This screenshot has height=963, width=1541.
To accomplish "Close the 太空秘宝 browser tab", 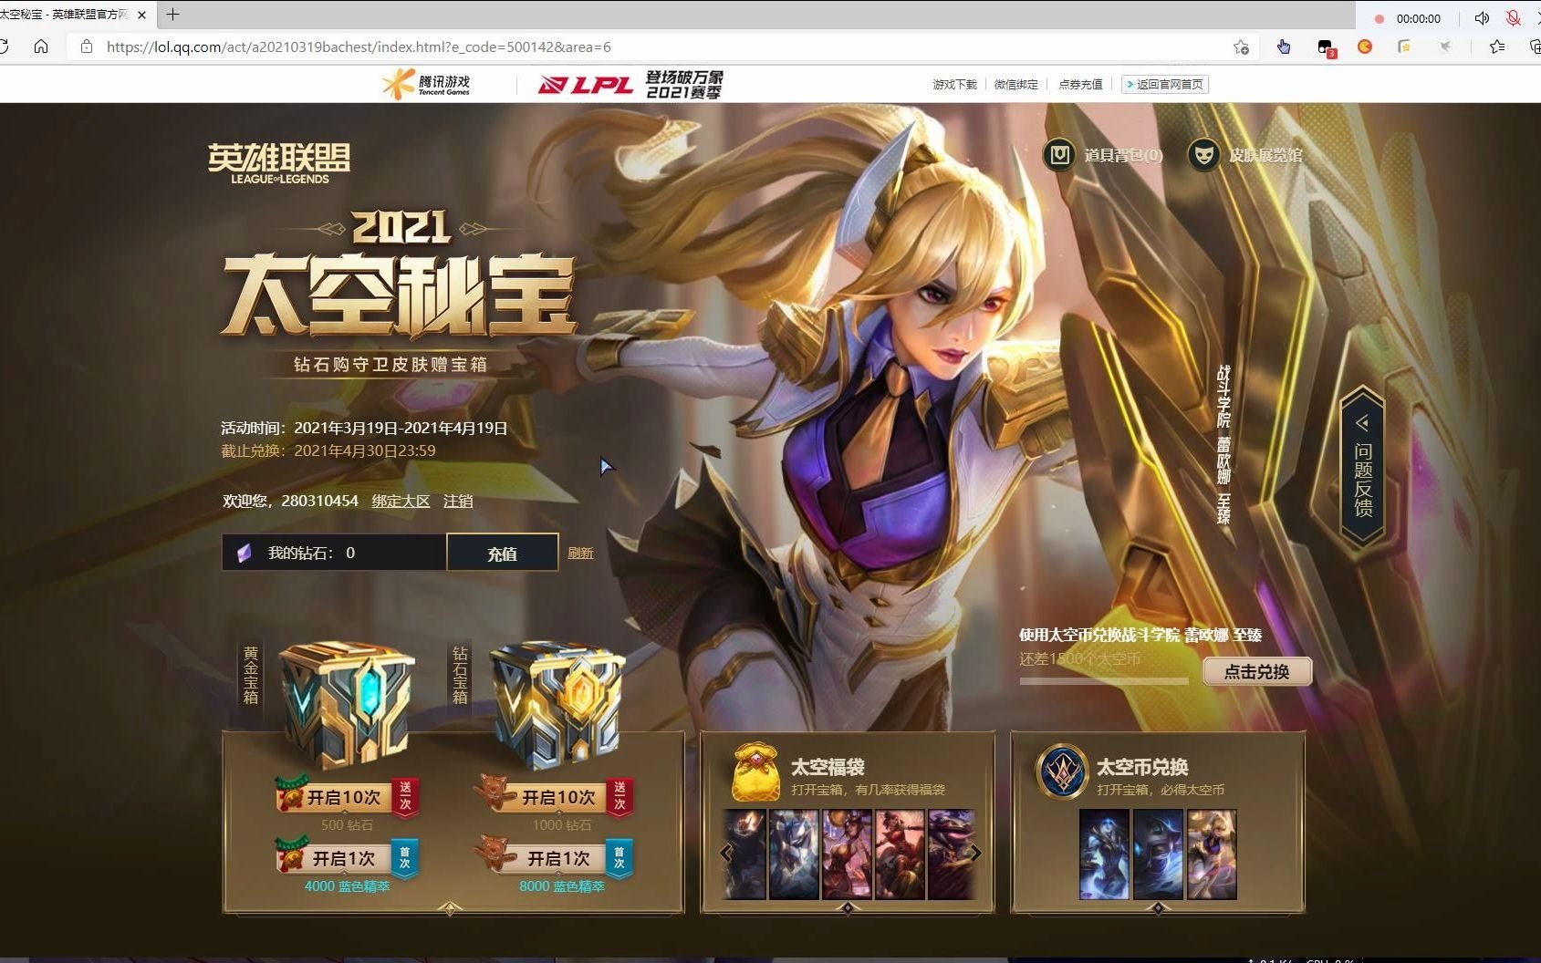I will click(141, 15).
